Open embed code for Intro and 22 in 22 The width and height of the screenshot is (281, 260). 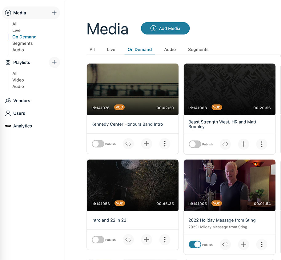coord(128,240)
